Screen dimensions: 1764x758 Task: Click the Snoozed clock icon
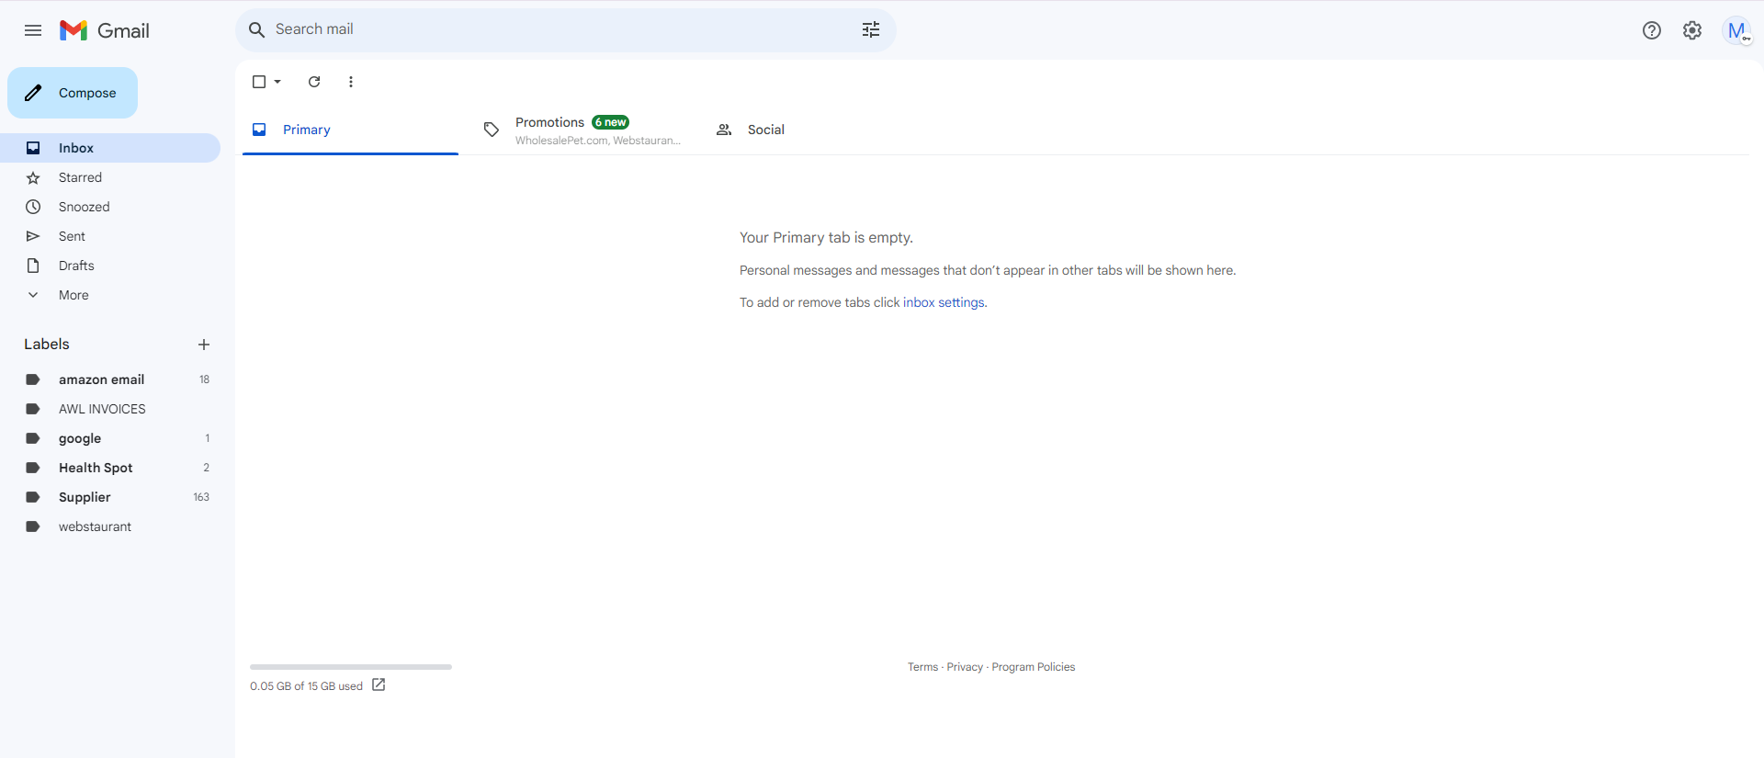(33, 207)
